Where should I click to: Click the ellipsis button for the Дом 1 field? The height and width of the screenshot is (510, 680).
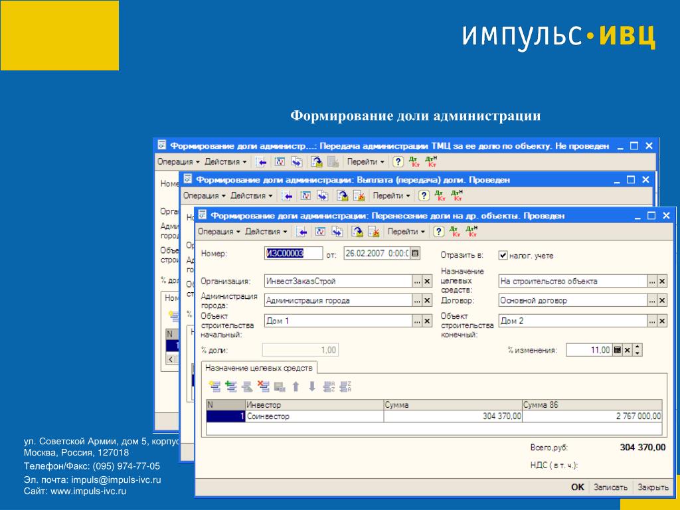pos(417,321)
